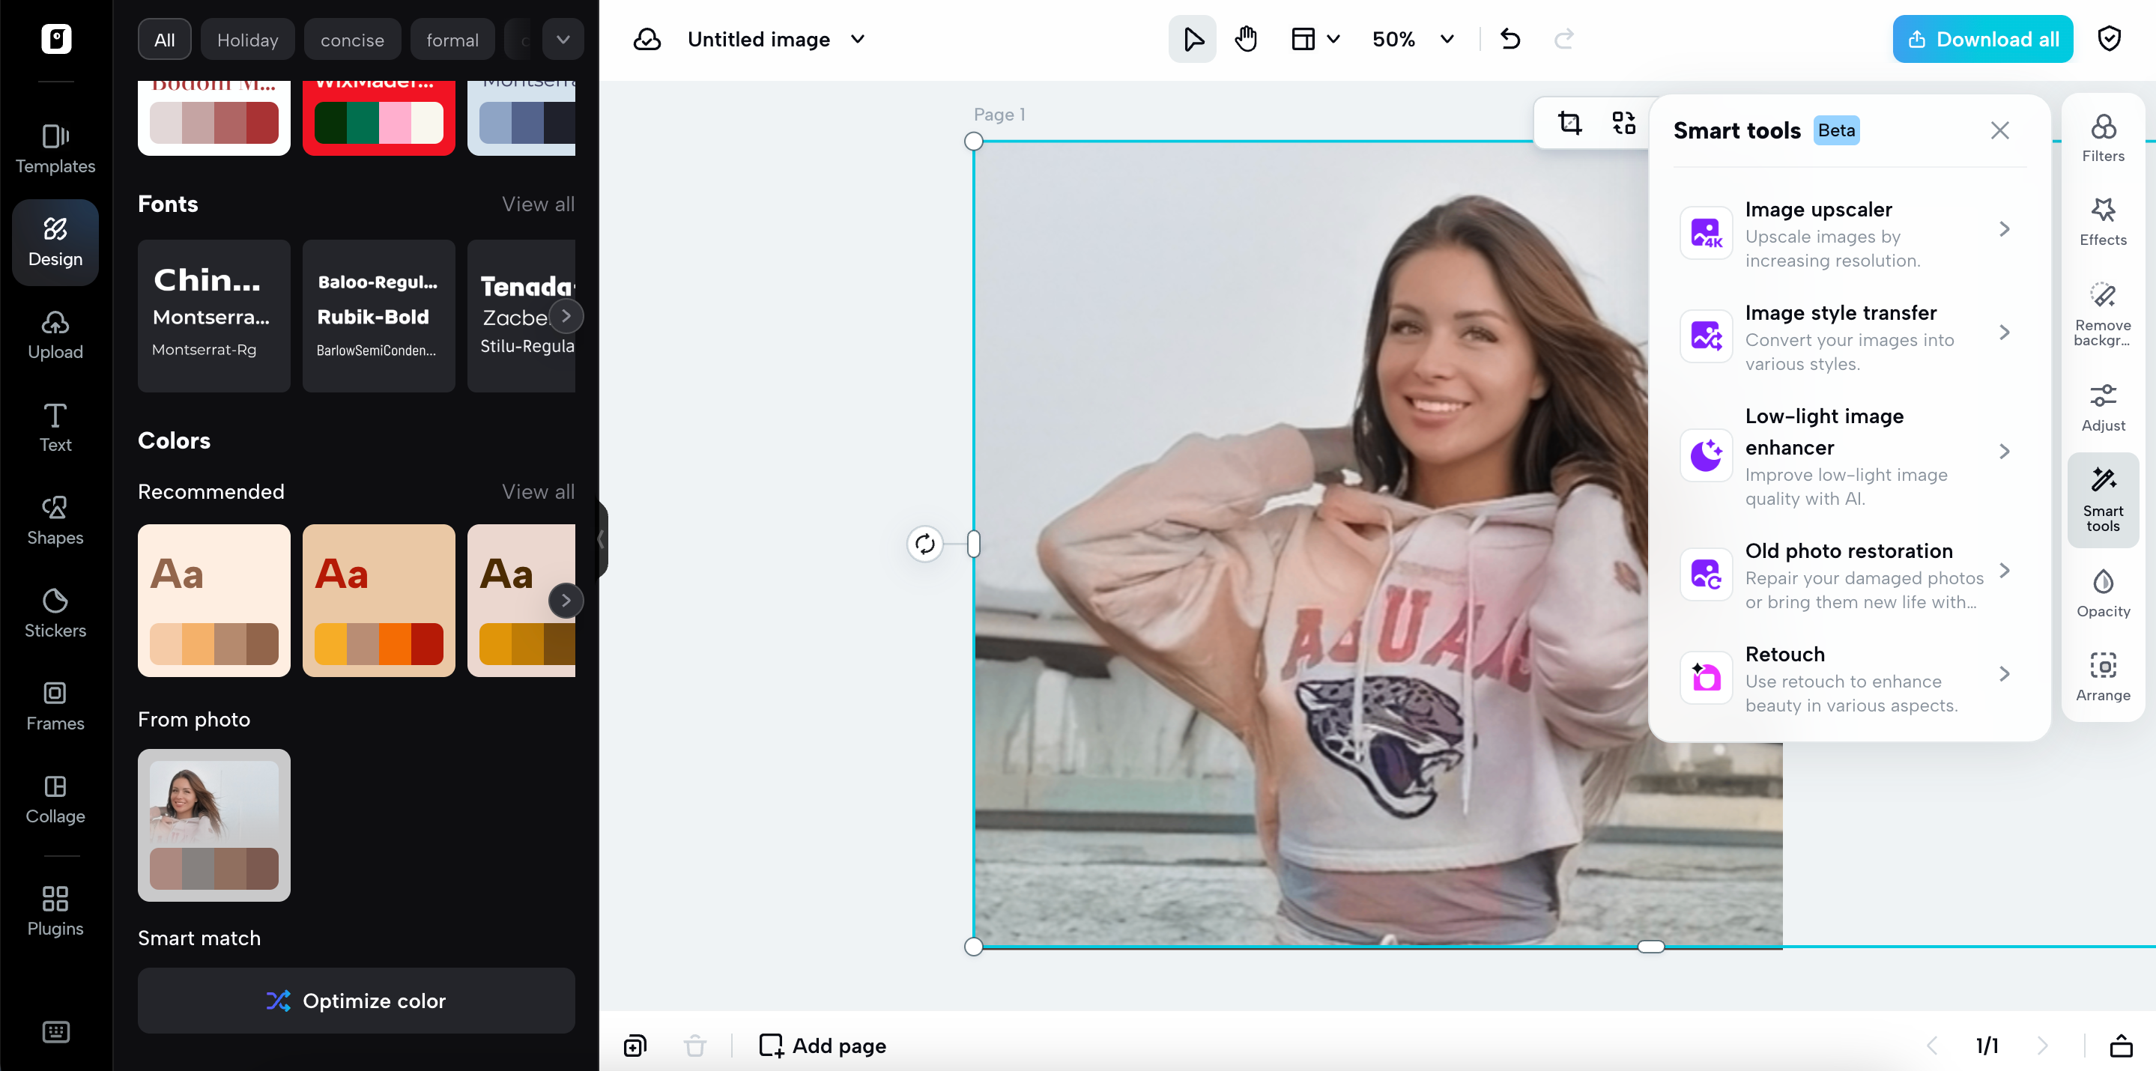Click the Optimize color button
Viewport: 2156px width, 1071px height.
coord(356,1000)
